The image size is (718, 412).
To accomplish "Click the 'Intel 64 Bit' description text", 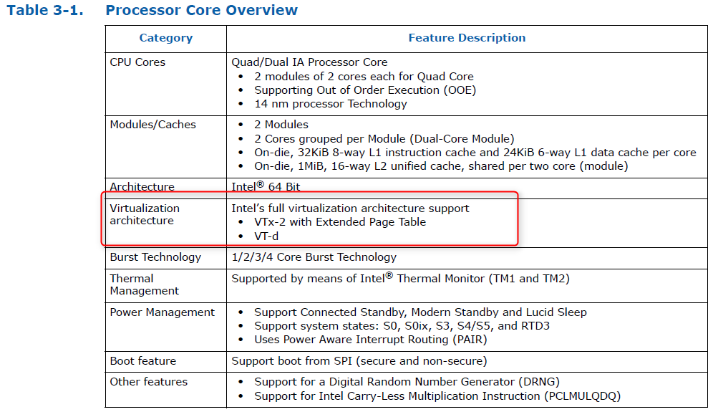I will coord(266,186).
